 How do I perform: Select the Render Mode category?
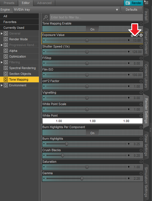coord(20,39)
